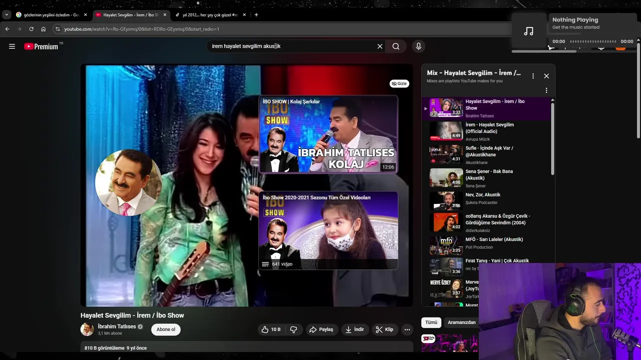Viewport: 641px width, 360px height.
Task: Open current playlist item three-dot menu
Action: 546,90
